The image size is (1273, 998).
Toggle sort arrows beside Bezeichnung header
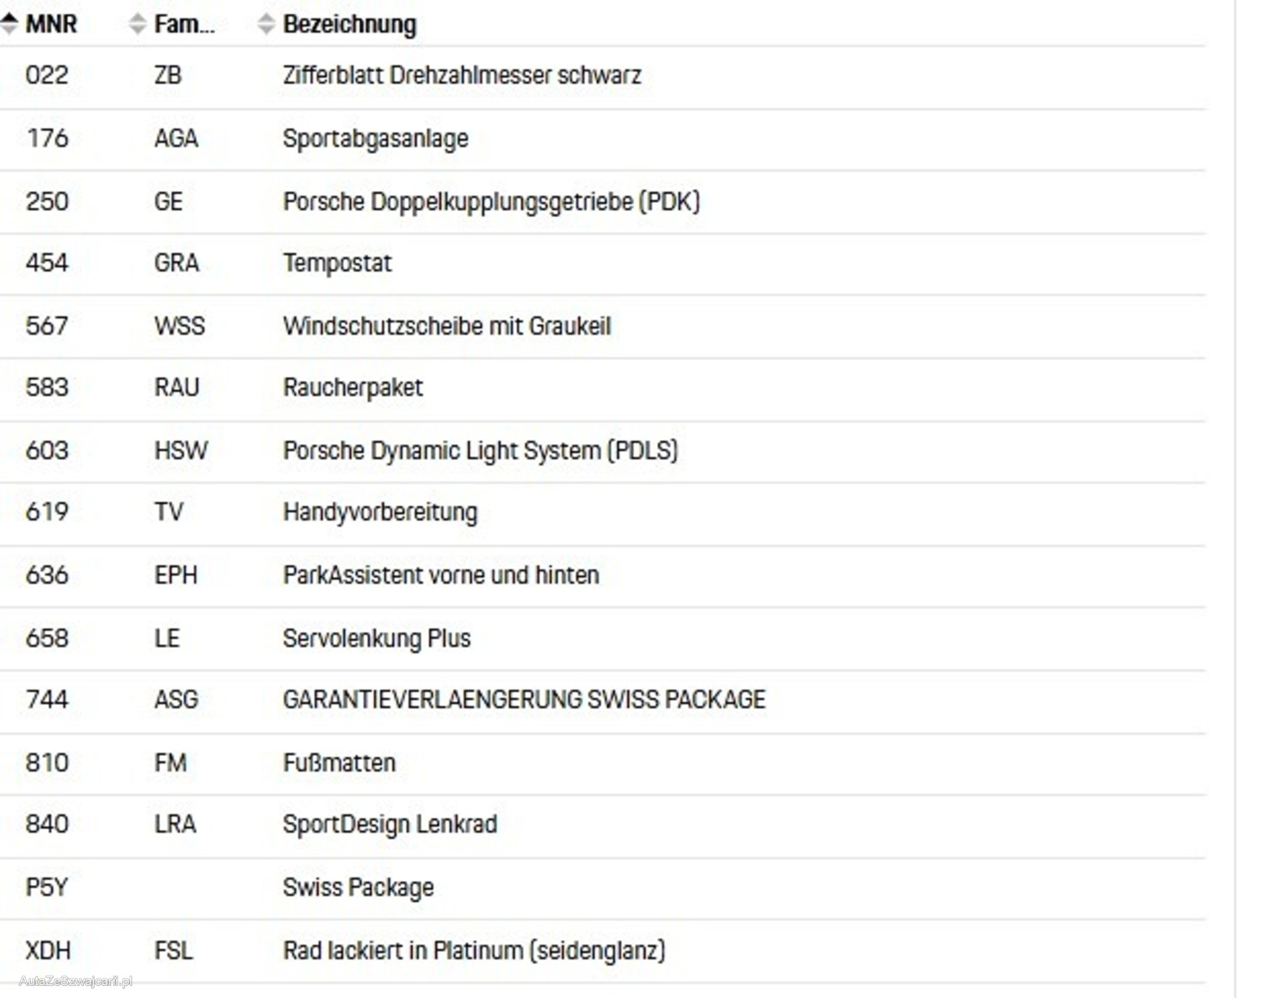266,24
